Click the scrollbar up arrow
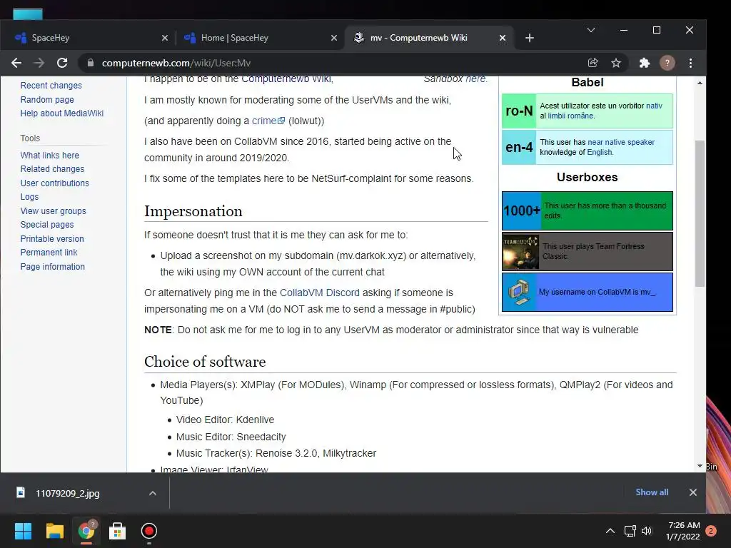The image size is (731, 548). coord(700,83)
